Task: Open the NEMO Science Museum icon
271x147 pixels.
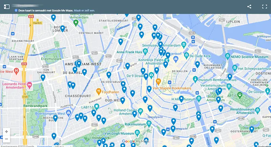Action: pyautogui.click(x=228, y=56)
